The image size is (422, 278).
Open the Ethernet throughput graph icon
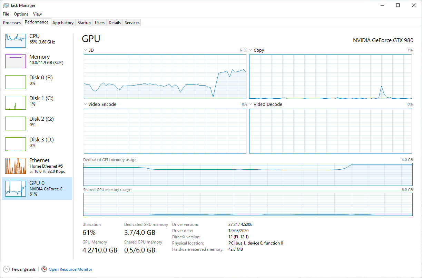coord(16,166)
